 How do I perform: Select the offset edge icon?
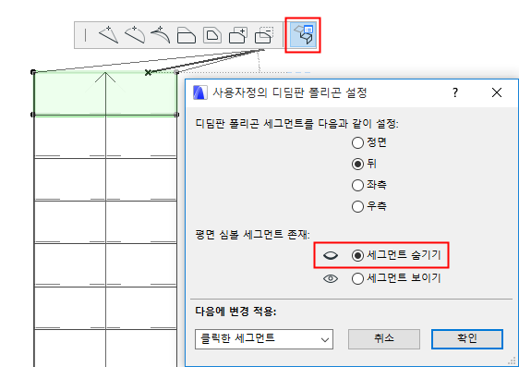[x=187, y=35]
